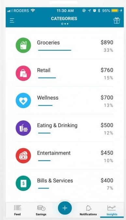Tap the Groceries spending progress bar
The width and height of the screenshot is (126, 220).
coord(55,50)
